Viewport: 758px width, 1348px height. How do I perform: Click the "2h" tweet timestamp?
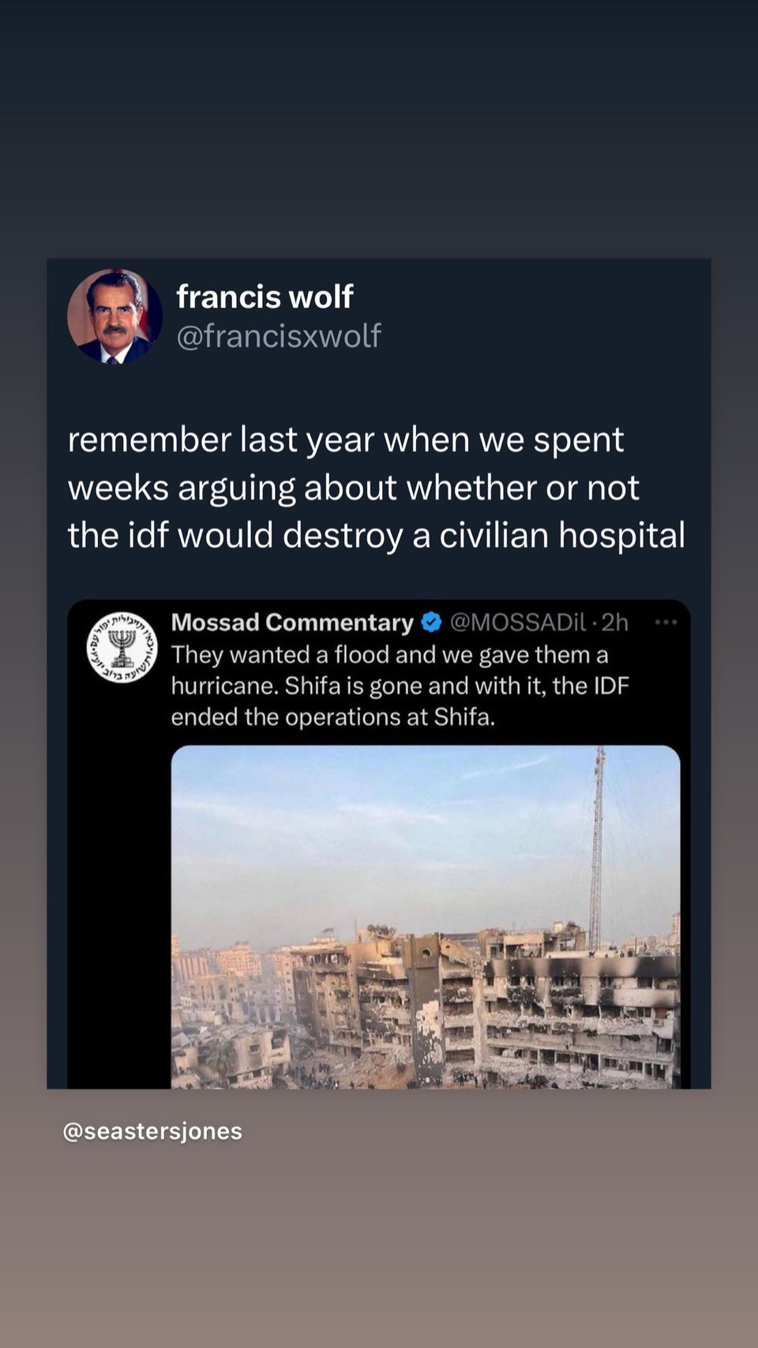pyautogui.click(x=615, y=623)
